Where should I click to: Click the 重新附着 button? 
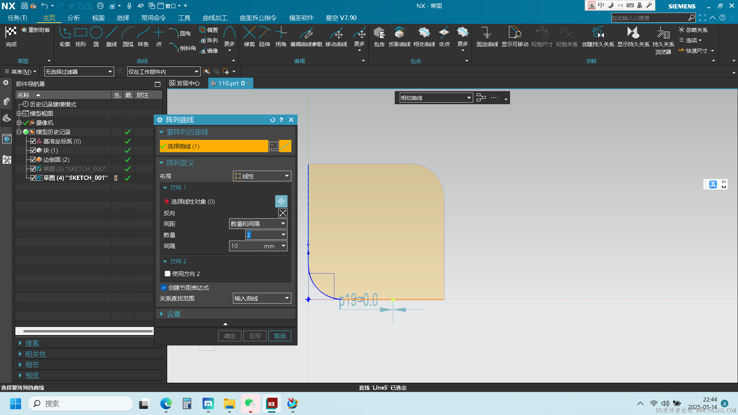[x=35, y=30]
